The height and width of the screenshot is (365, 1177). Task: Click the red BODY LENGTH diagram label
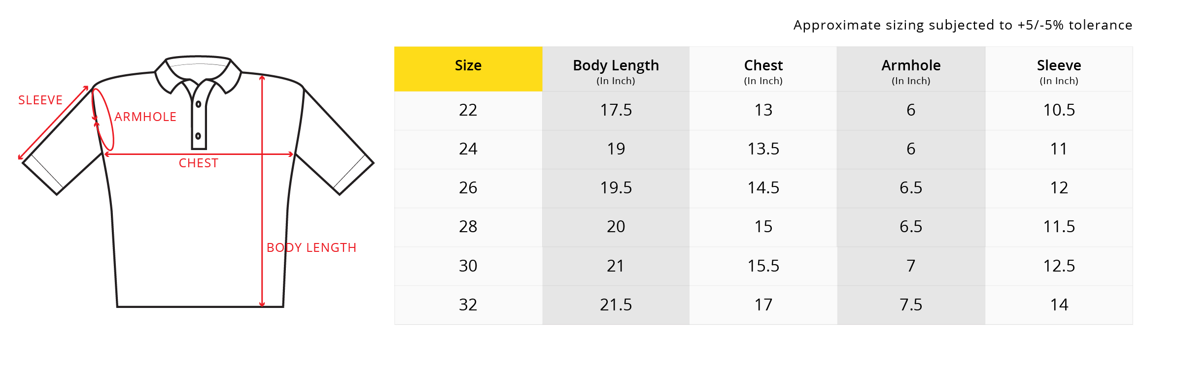coord(311,248)
